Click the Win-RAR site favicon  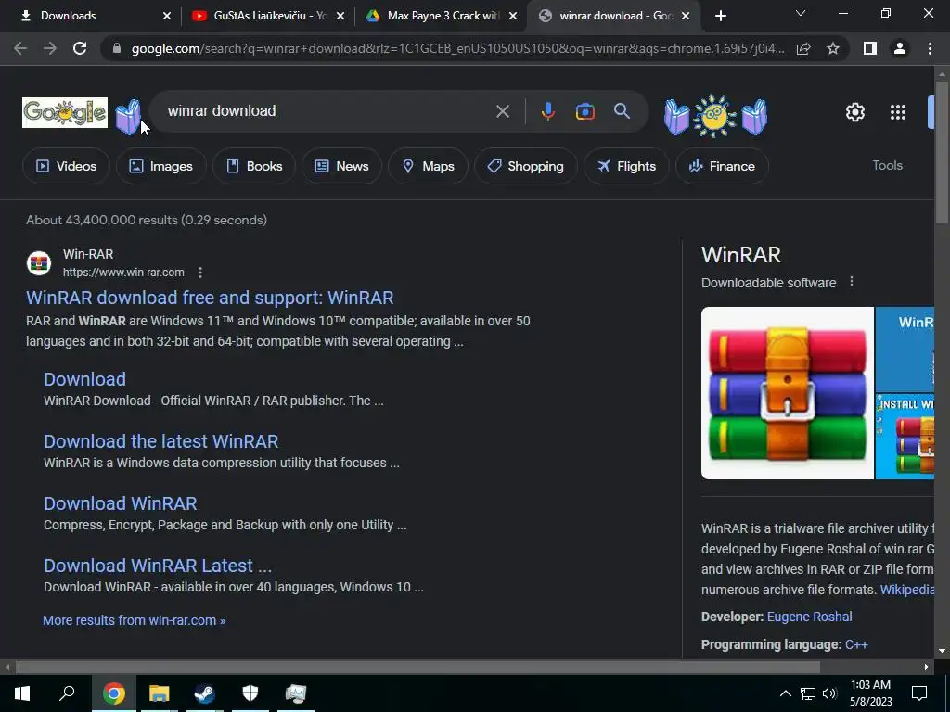pos(39,263)
